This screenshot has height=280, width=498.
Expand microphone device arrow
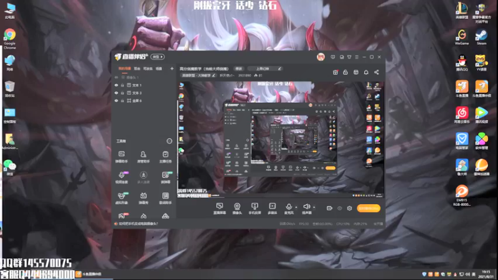[296, 207]
